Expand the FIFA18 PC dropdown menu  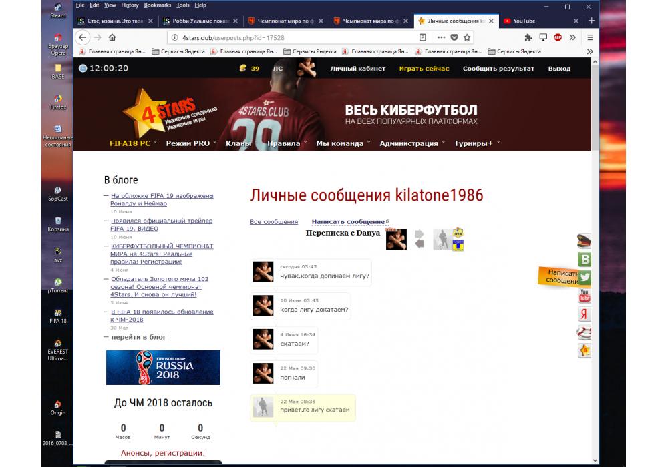(133, 143)
